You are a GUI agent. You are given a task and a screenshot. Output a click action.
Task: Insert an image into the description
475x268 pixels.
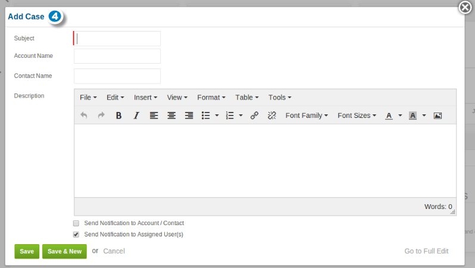(x=437, y=116)
